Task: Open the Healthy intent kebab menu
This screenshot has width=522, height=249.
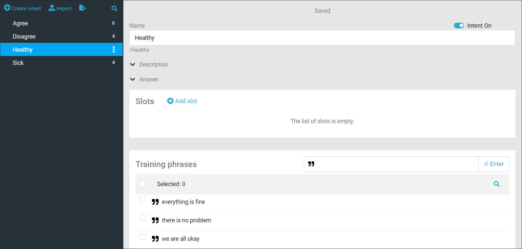Action: coord(113,49)
